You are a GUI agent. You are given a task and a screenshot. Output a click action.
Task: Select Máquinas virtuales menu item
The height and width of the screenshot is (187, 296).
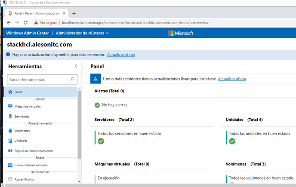40,107
